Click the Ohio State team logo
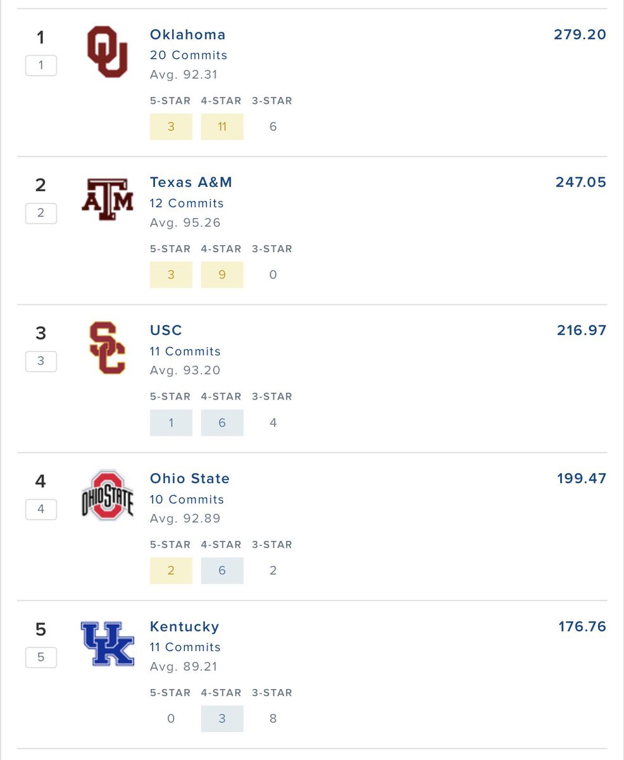The image size is (624, 760). click(107, 495)
